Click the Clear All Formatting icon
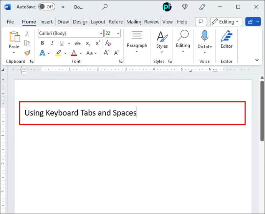The width and height of the screenshot is (265, 214). pos(108,43)
